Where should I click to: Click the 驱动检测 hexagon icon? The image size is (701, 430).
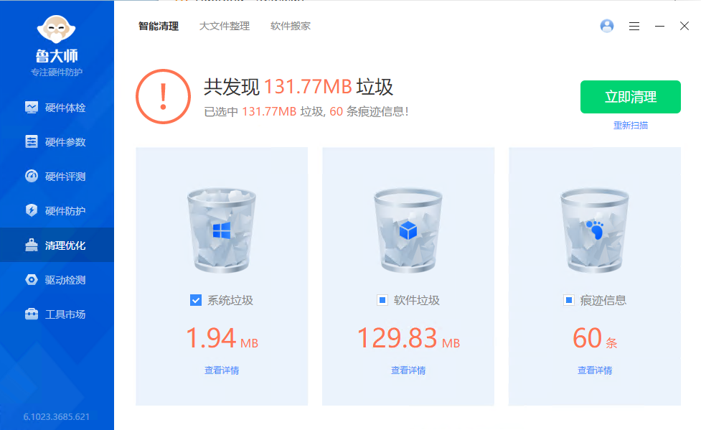pyautogui.click(x=32, y=280)
